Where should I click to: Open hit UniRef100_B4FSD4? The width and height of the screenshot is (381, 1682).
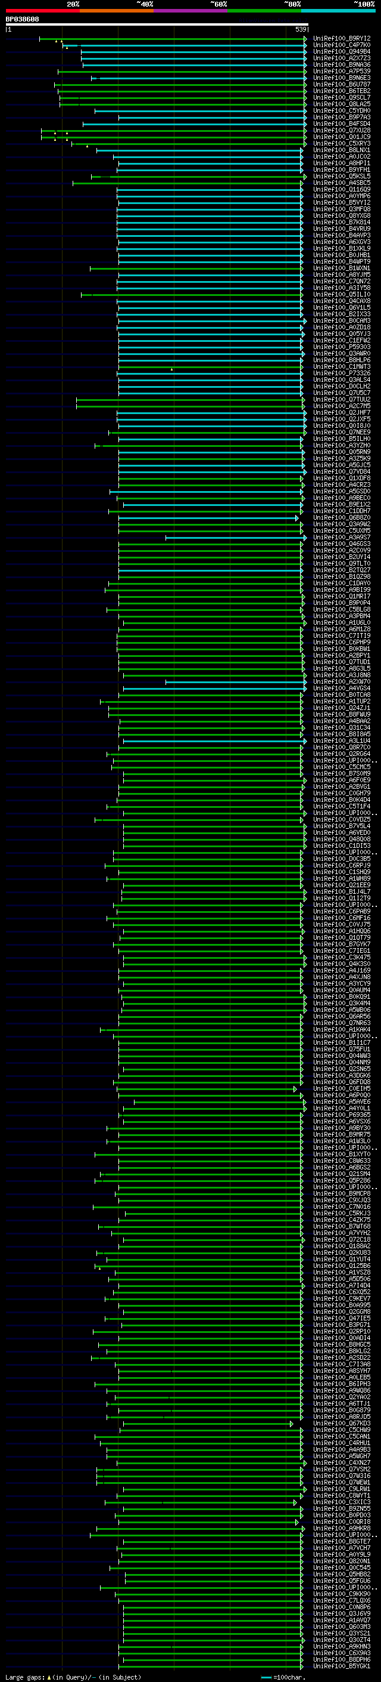[x=342, y=124]
